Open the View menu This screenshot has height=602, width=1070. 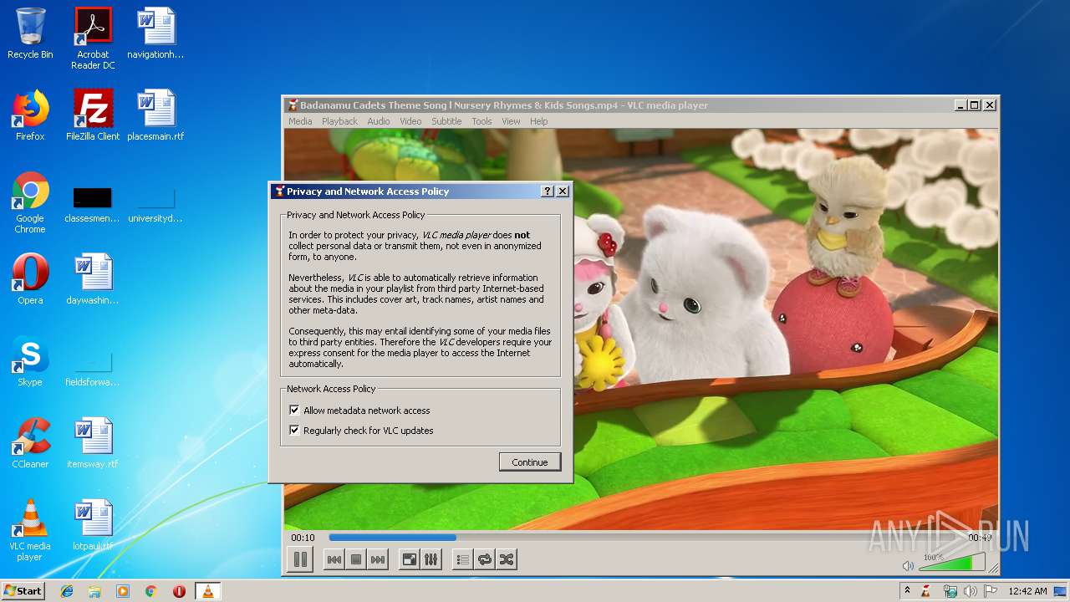tap(511, 121)
